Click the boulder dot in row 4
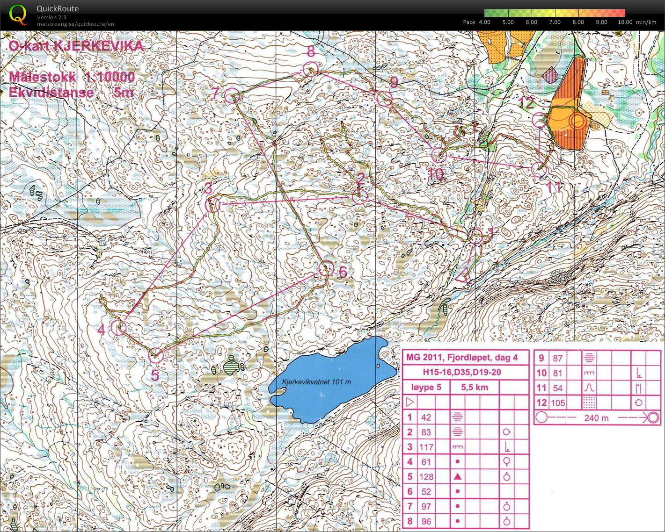This screenshot has width=665, height=532. 458,461
